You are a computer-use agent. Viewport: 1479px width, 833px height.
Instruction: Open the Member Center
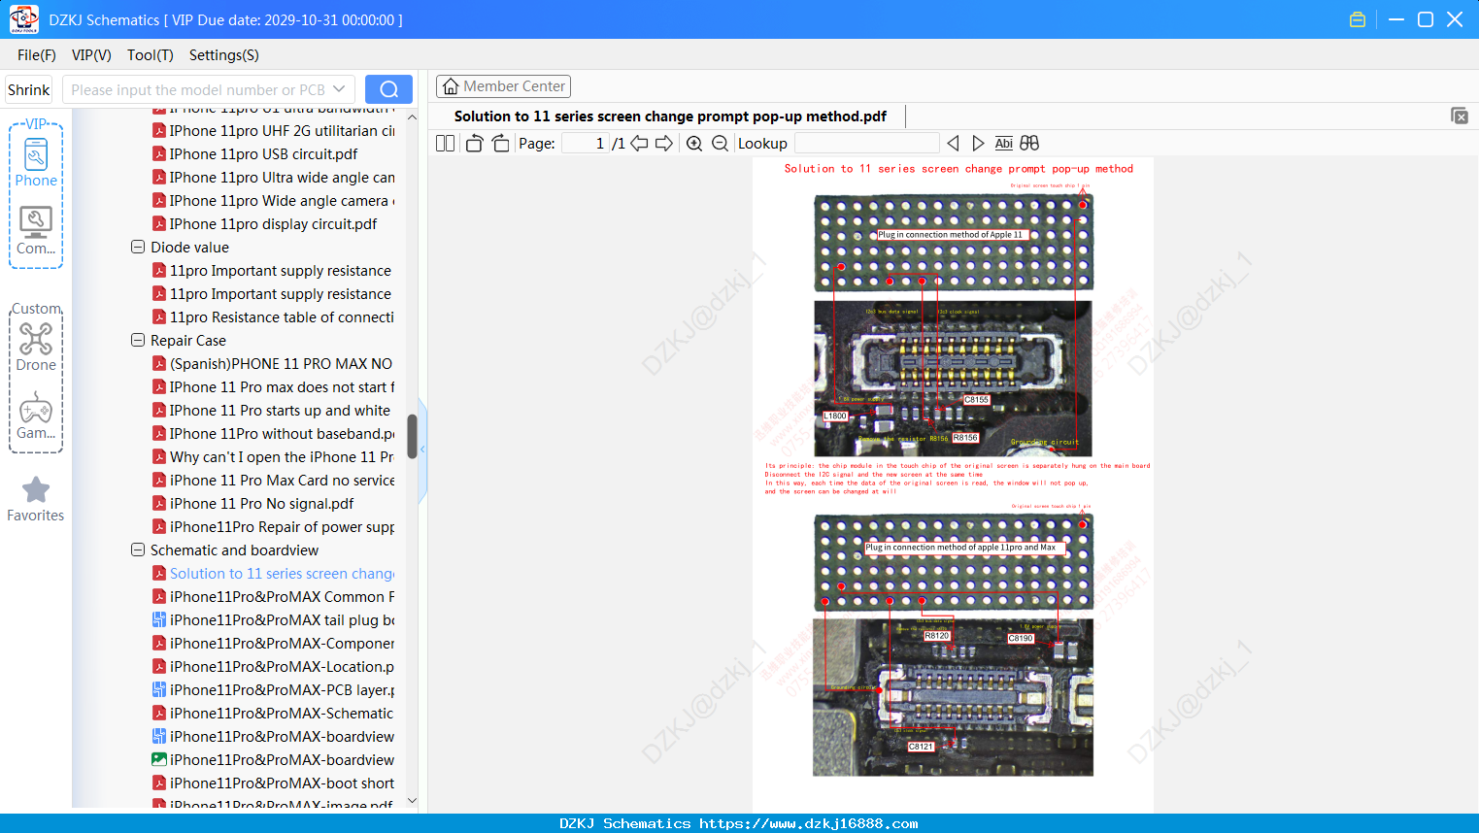tap(503, 86)
